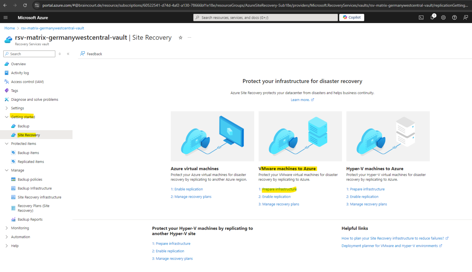Open the notifications bell
Image resolution: width=472 pixels, height=272 pixels.
coord(432,17)
